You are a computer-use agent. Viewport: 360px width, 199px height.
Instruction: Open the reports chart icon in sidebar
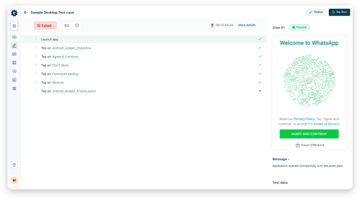pos(14,80)
